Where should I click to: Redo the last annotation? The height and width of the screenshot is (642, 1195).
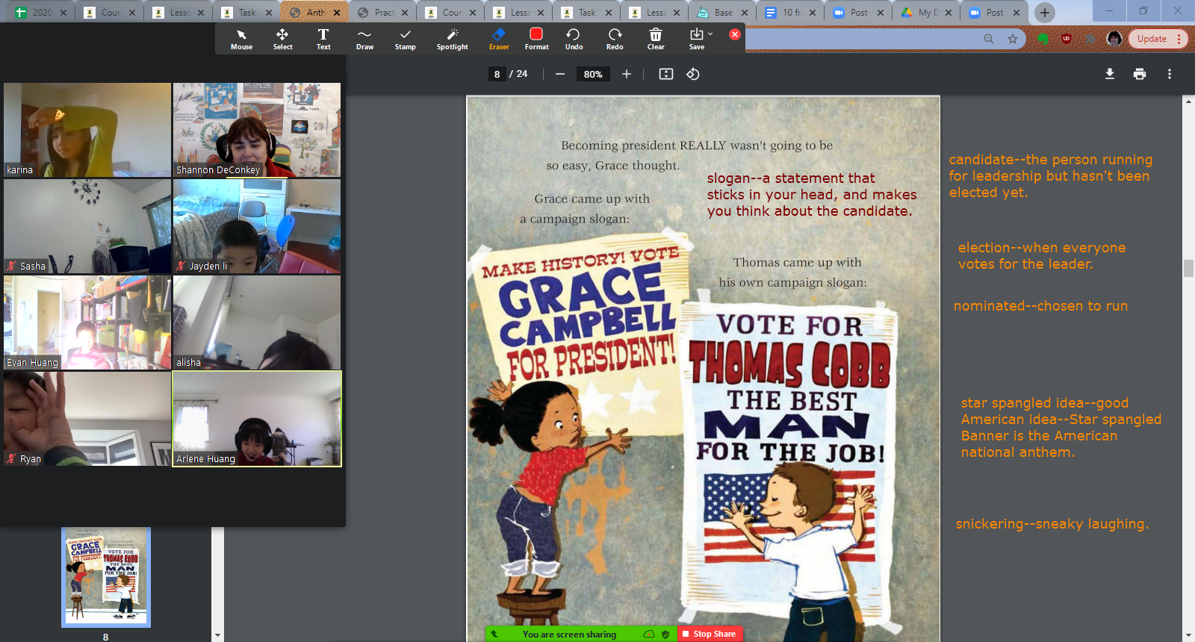pyautogui.click(x=615, y=39)
